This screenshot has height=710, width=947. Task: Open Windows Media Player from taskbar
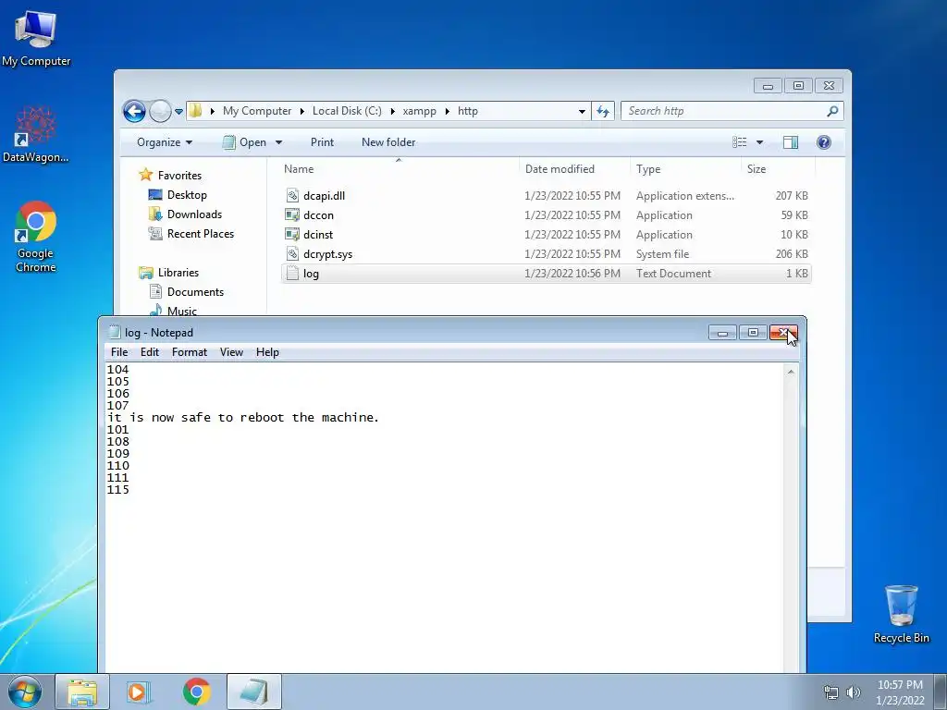140,692
